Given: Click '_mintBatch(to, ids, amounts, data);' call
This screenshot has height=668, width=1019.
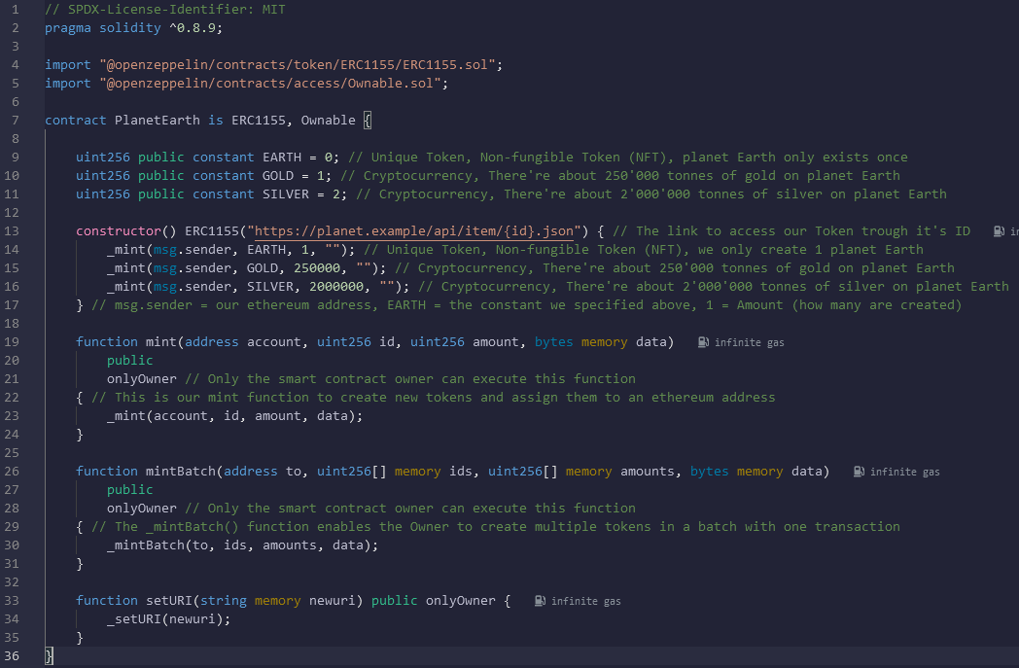Looking at the screenshot, I should 242,545.
